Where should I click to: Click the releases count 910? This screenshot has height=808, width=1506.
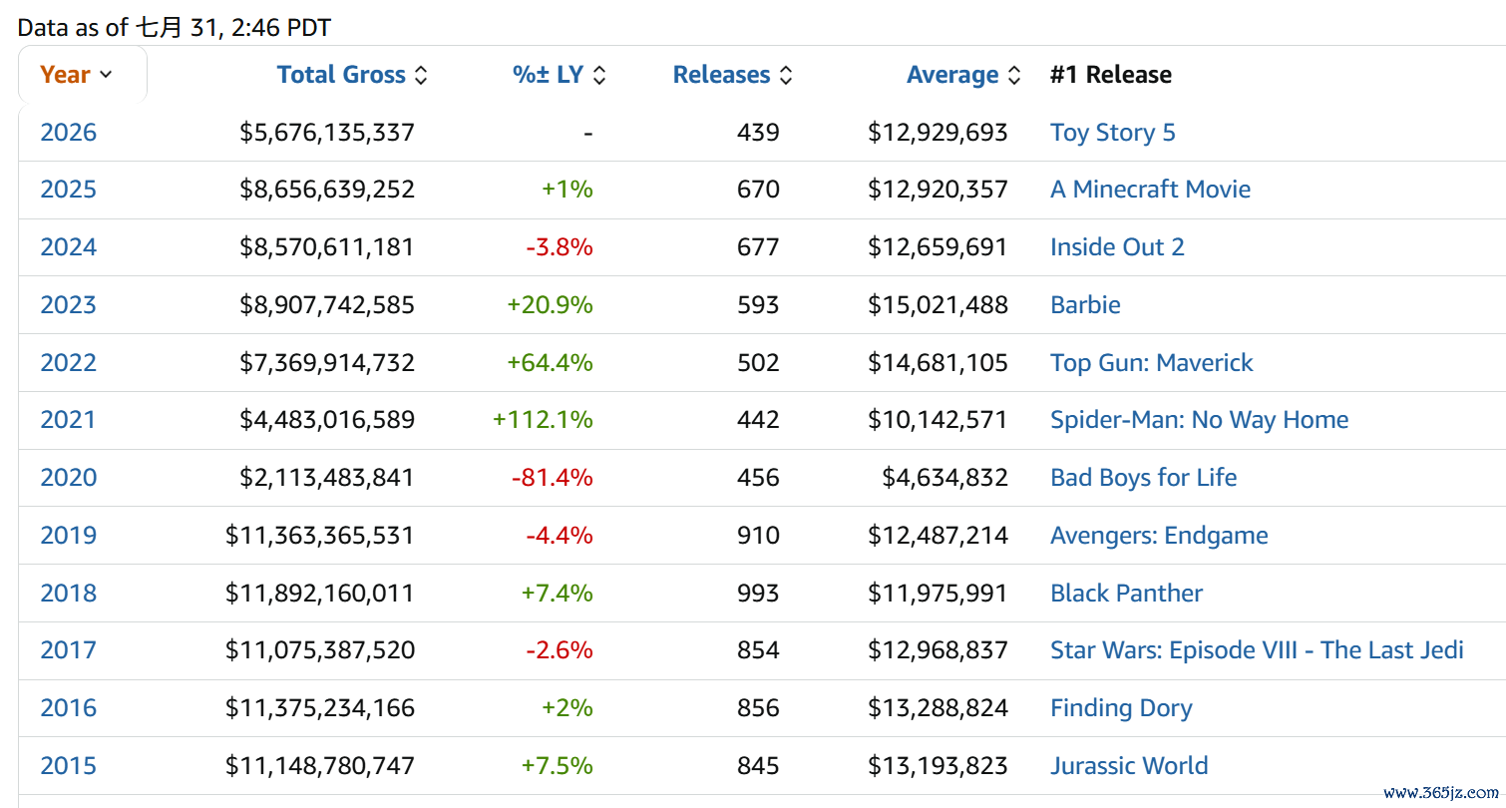(758, 536)
